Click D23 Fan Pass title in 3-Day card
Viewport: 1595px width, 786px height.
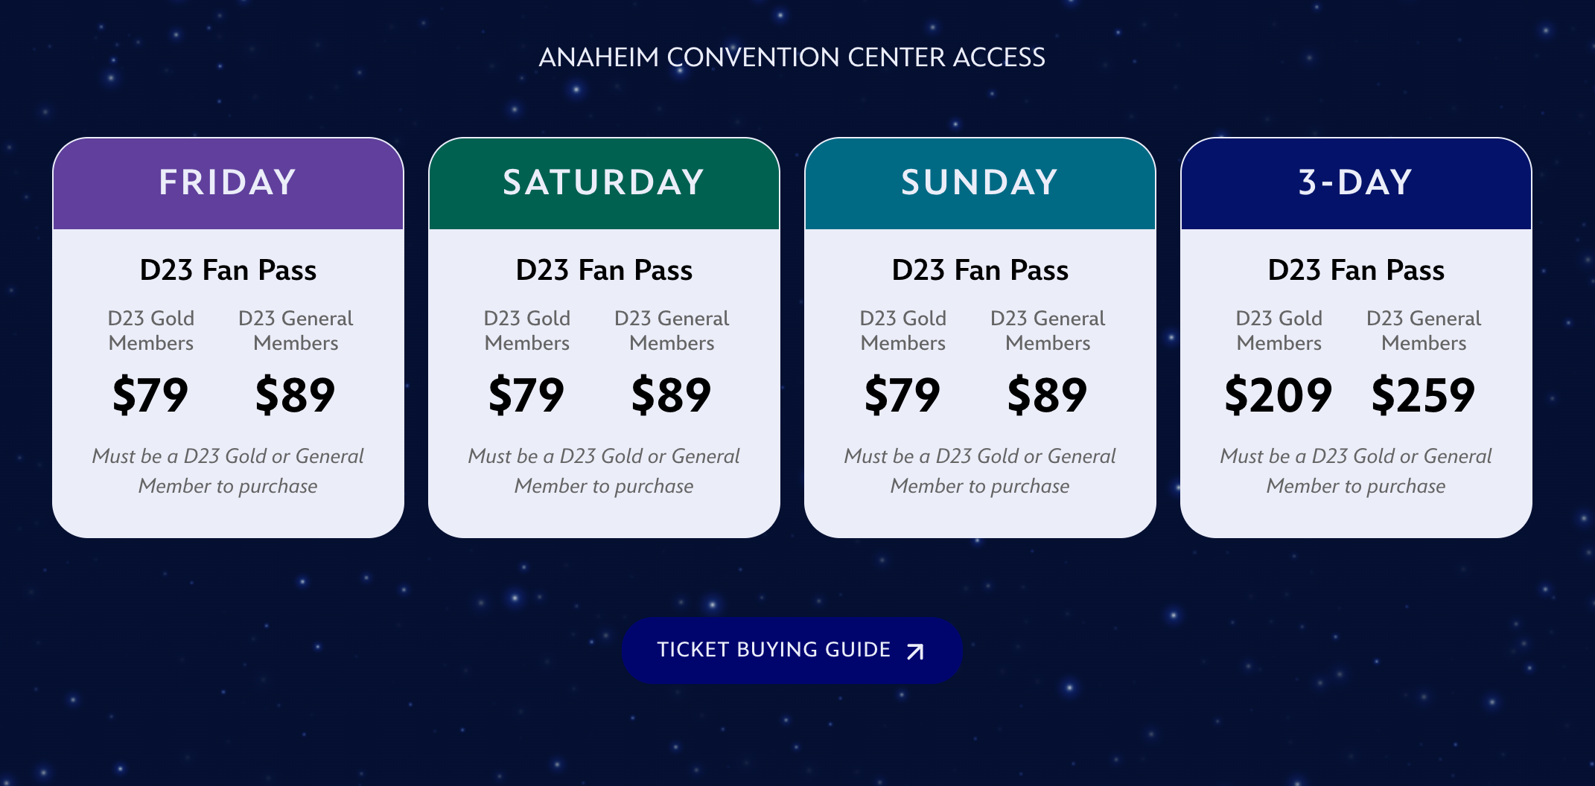(x=1356, y=270)
